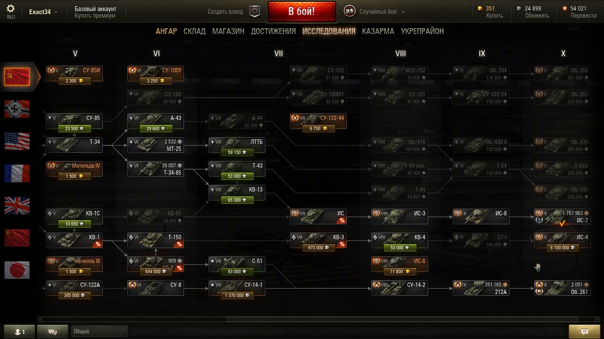This screenshot has width=604, height=339.
Task: Open the КАЗАРМА tab
Action: pos(378,31)
